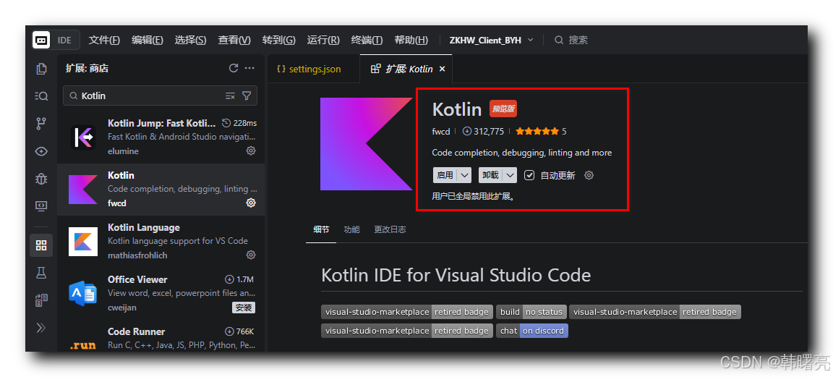Screen dimensions: 833x377
Task: Click the fwcd publisher link
Action: click(441, 132)
